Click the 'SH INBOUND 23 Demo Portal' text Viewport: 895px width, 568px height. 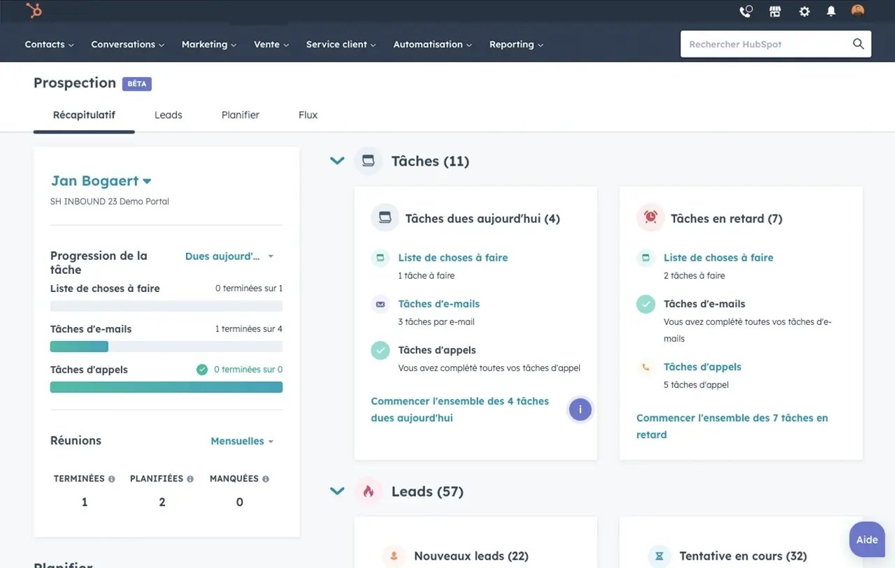[110, 201]
